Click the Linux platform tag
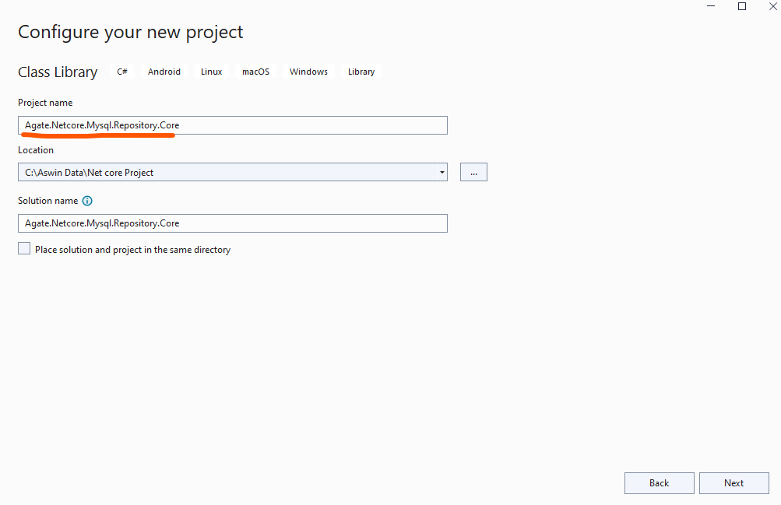Viewport: 781px width, 505px height. 211,72
